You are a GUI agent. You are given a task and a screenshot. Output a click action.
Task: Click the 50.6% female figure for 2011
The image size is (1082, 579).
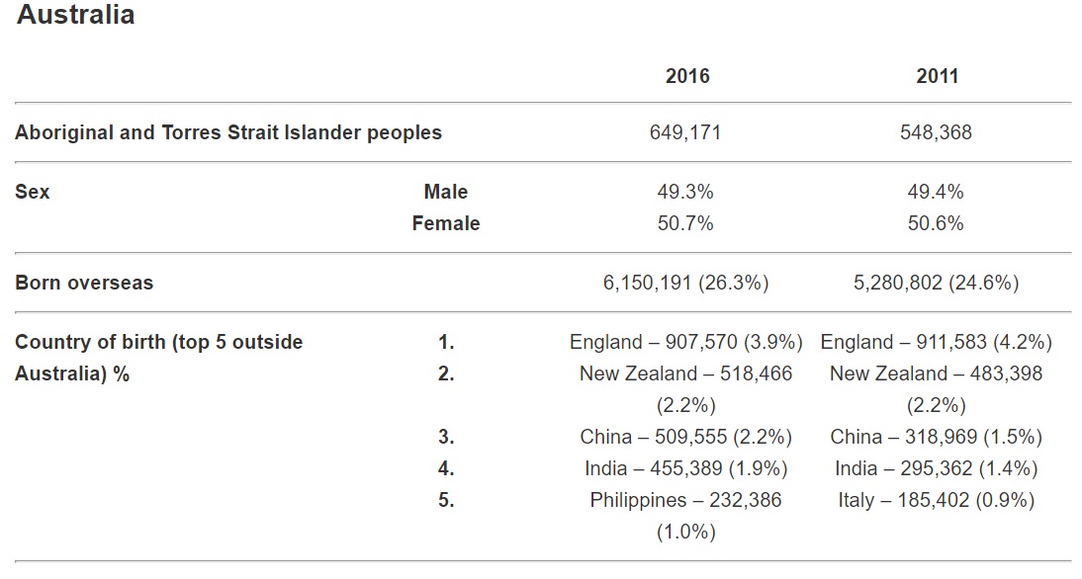pos(936,223)
